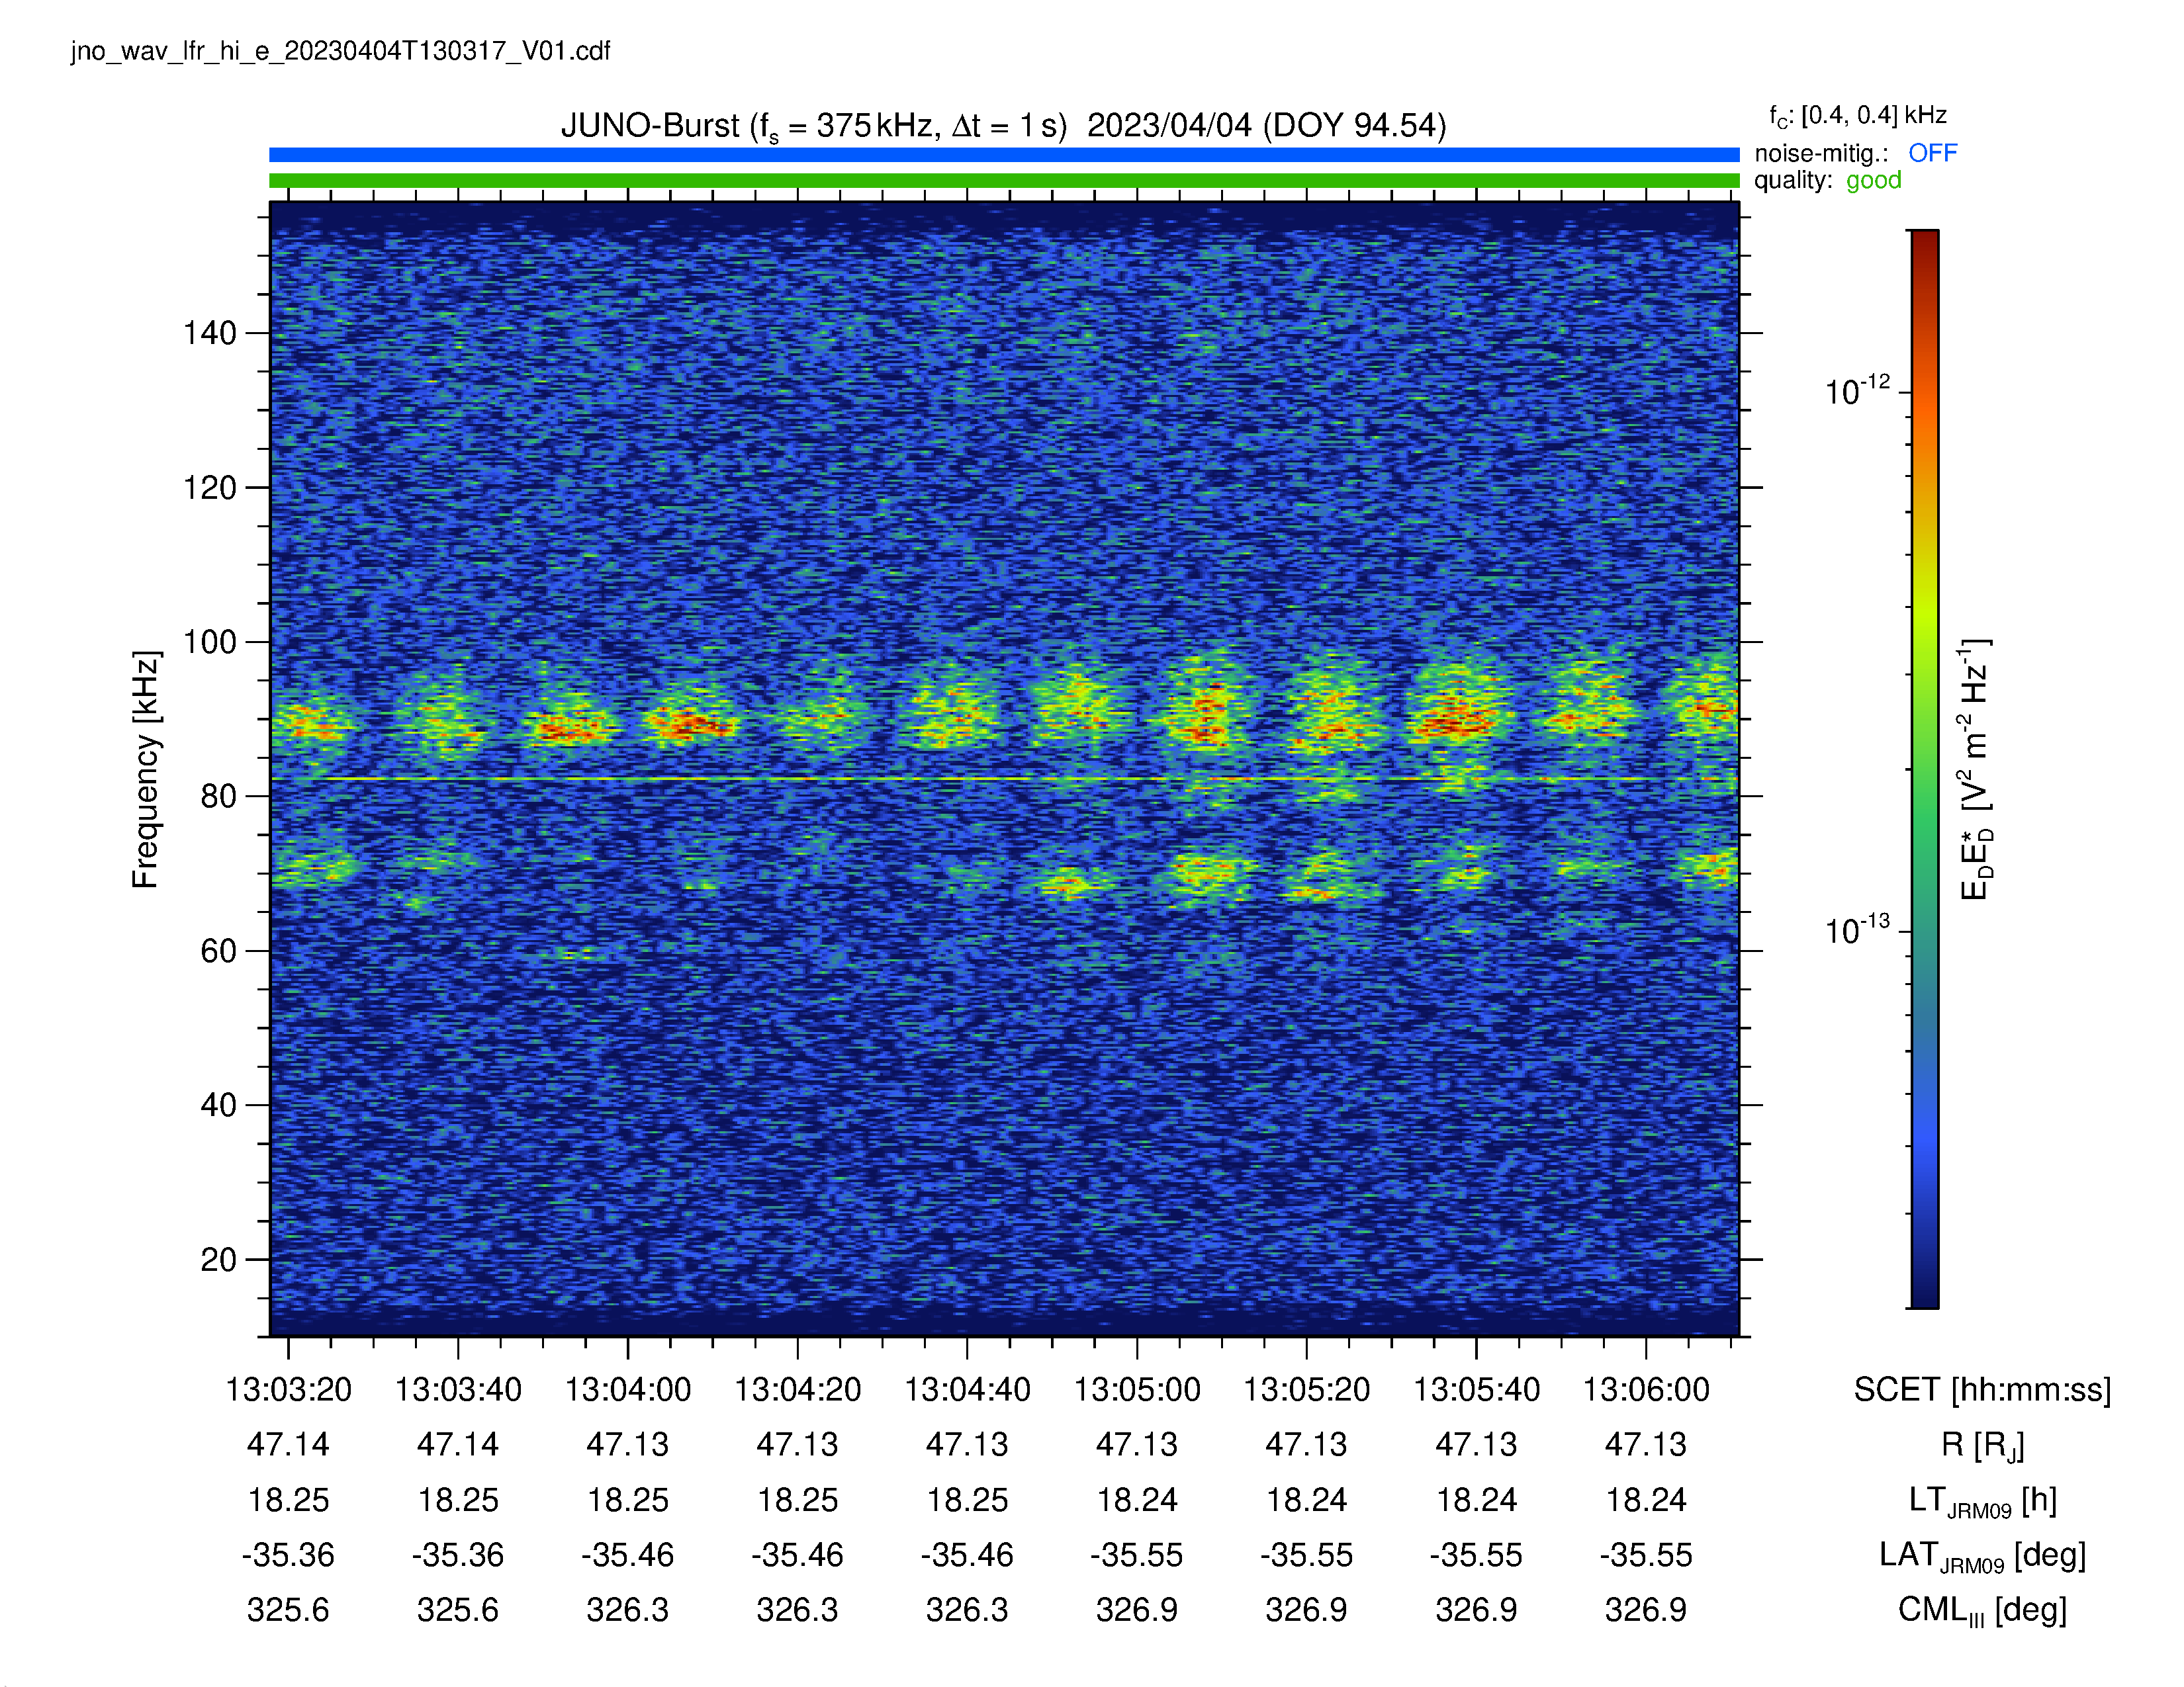Click the 326.9 CML value under 13:05:40
Viewport: 2184px width, 1687px height.
pos(1476,1610)
